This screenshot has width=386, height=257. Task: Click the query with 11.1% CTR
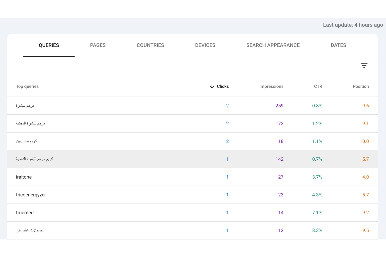pyautogui.click(x=27, y=141)
